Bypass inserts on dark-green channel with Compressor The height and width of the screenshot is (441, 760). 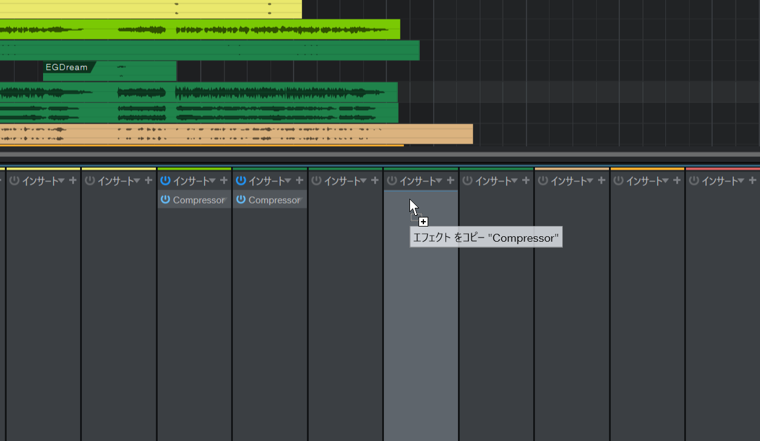(241, 181)
